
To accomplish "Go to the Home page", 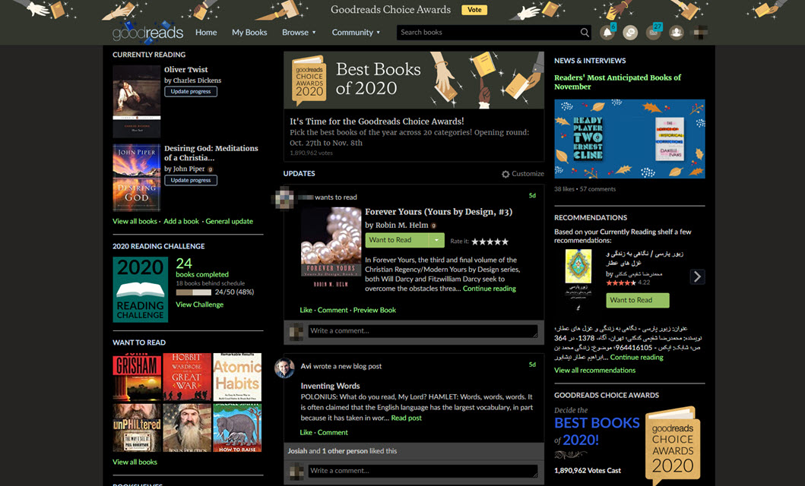I will click(x=206, y=33).
